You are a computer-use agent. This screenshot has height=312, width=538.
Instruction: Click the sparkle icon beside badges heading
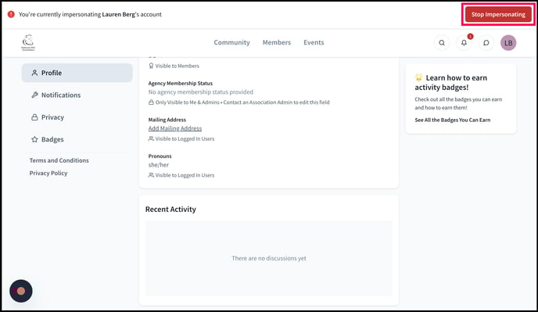[418, 77]
